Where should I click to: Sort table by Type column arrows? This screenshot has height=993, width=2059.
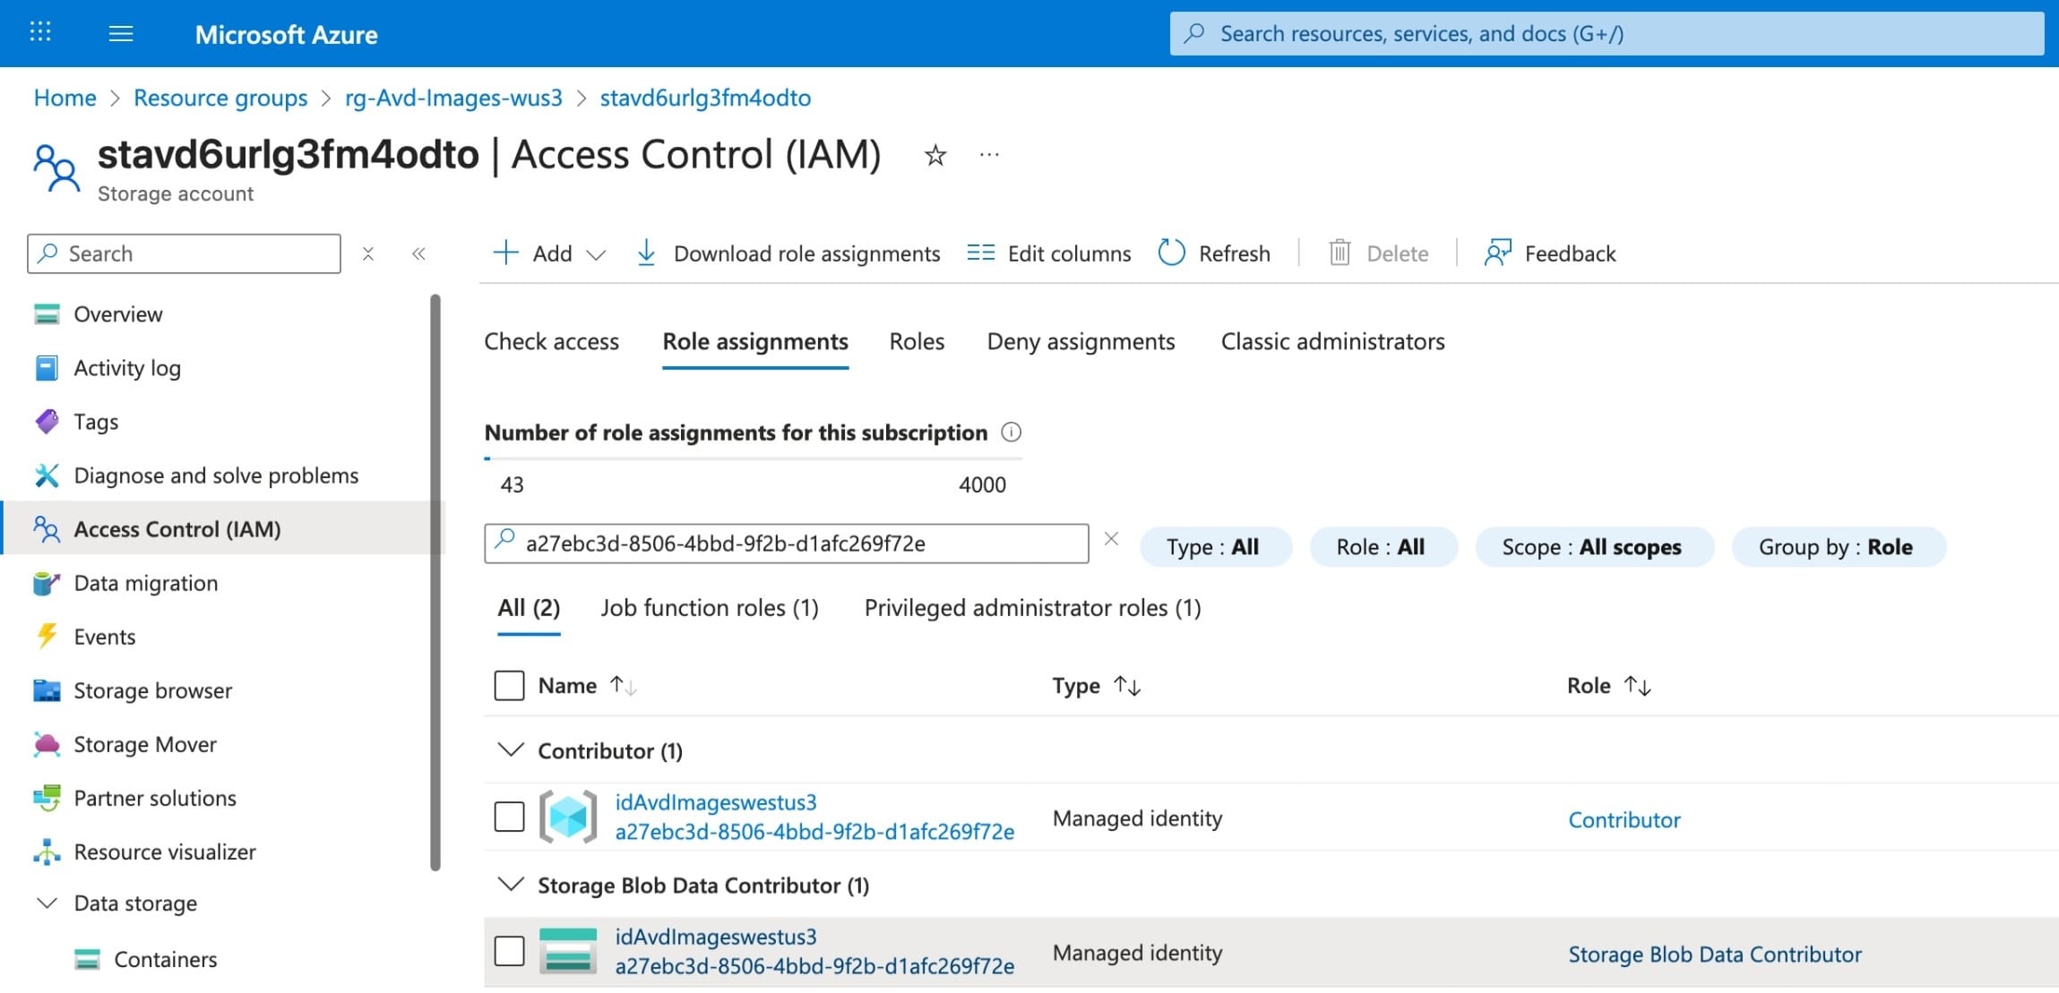tap(1127, 686)
